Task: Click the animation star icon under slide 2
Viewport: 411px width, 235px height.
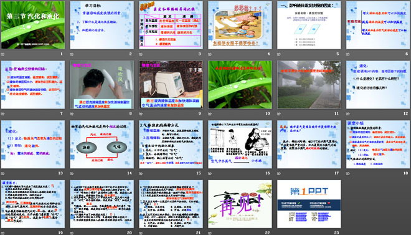Action: (72, 54)
